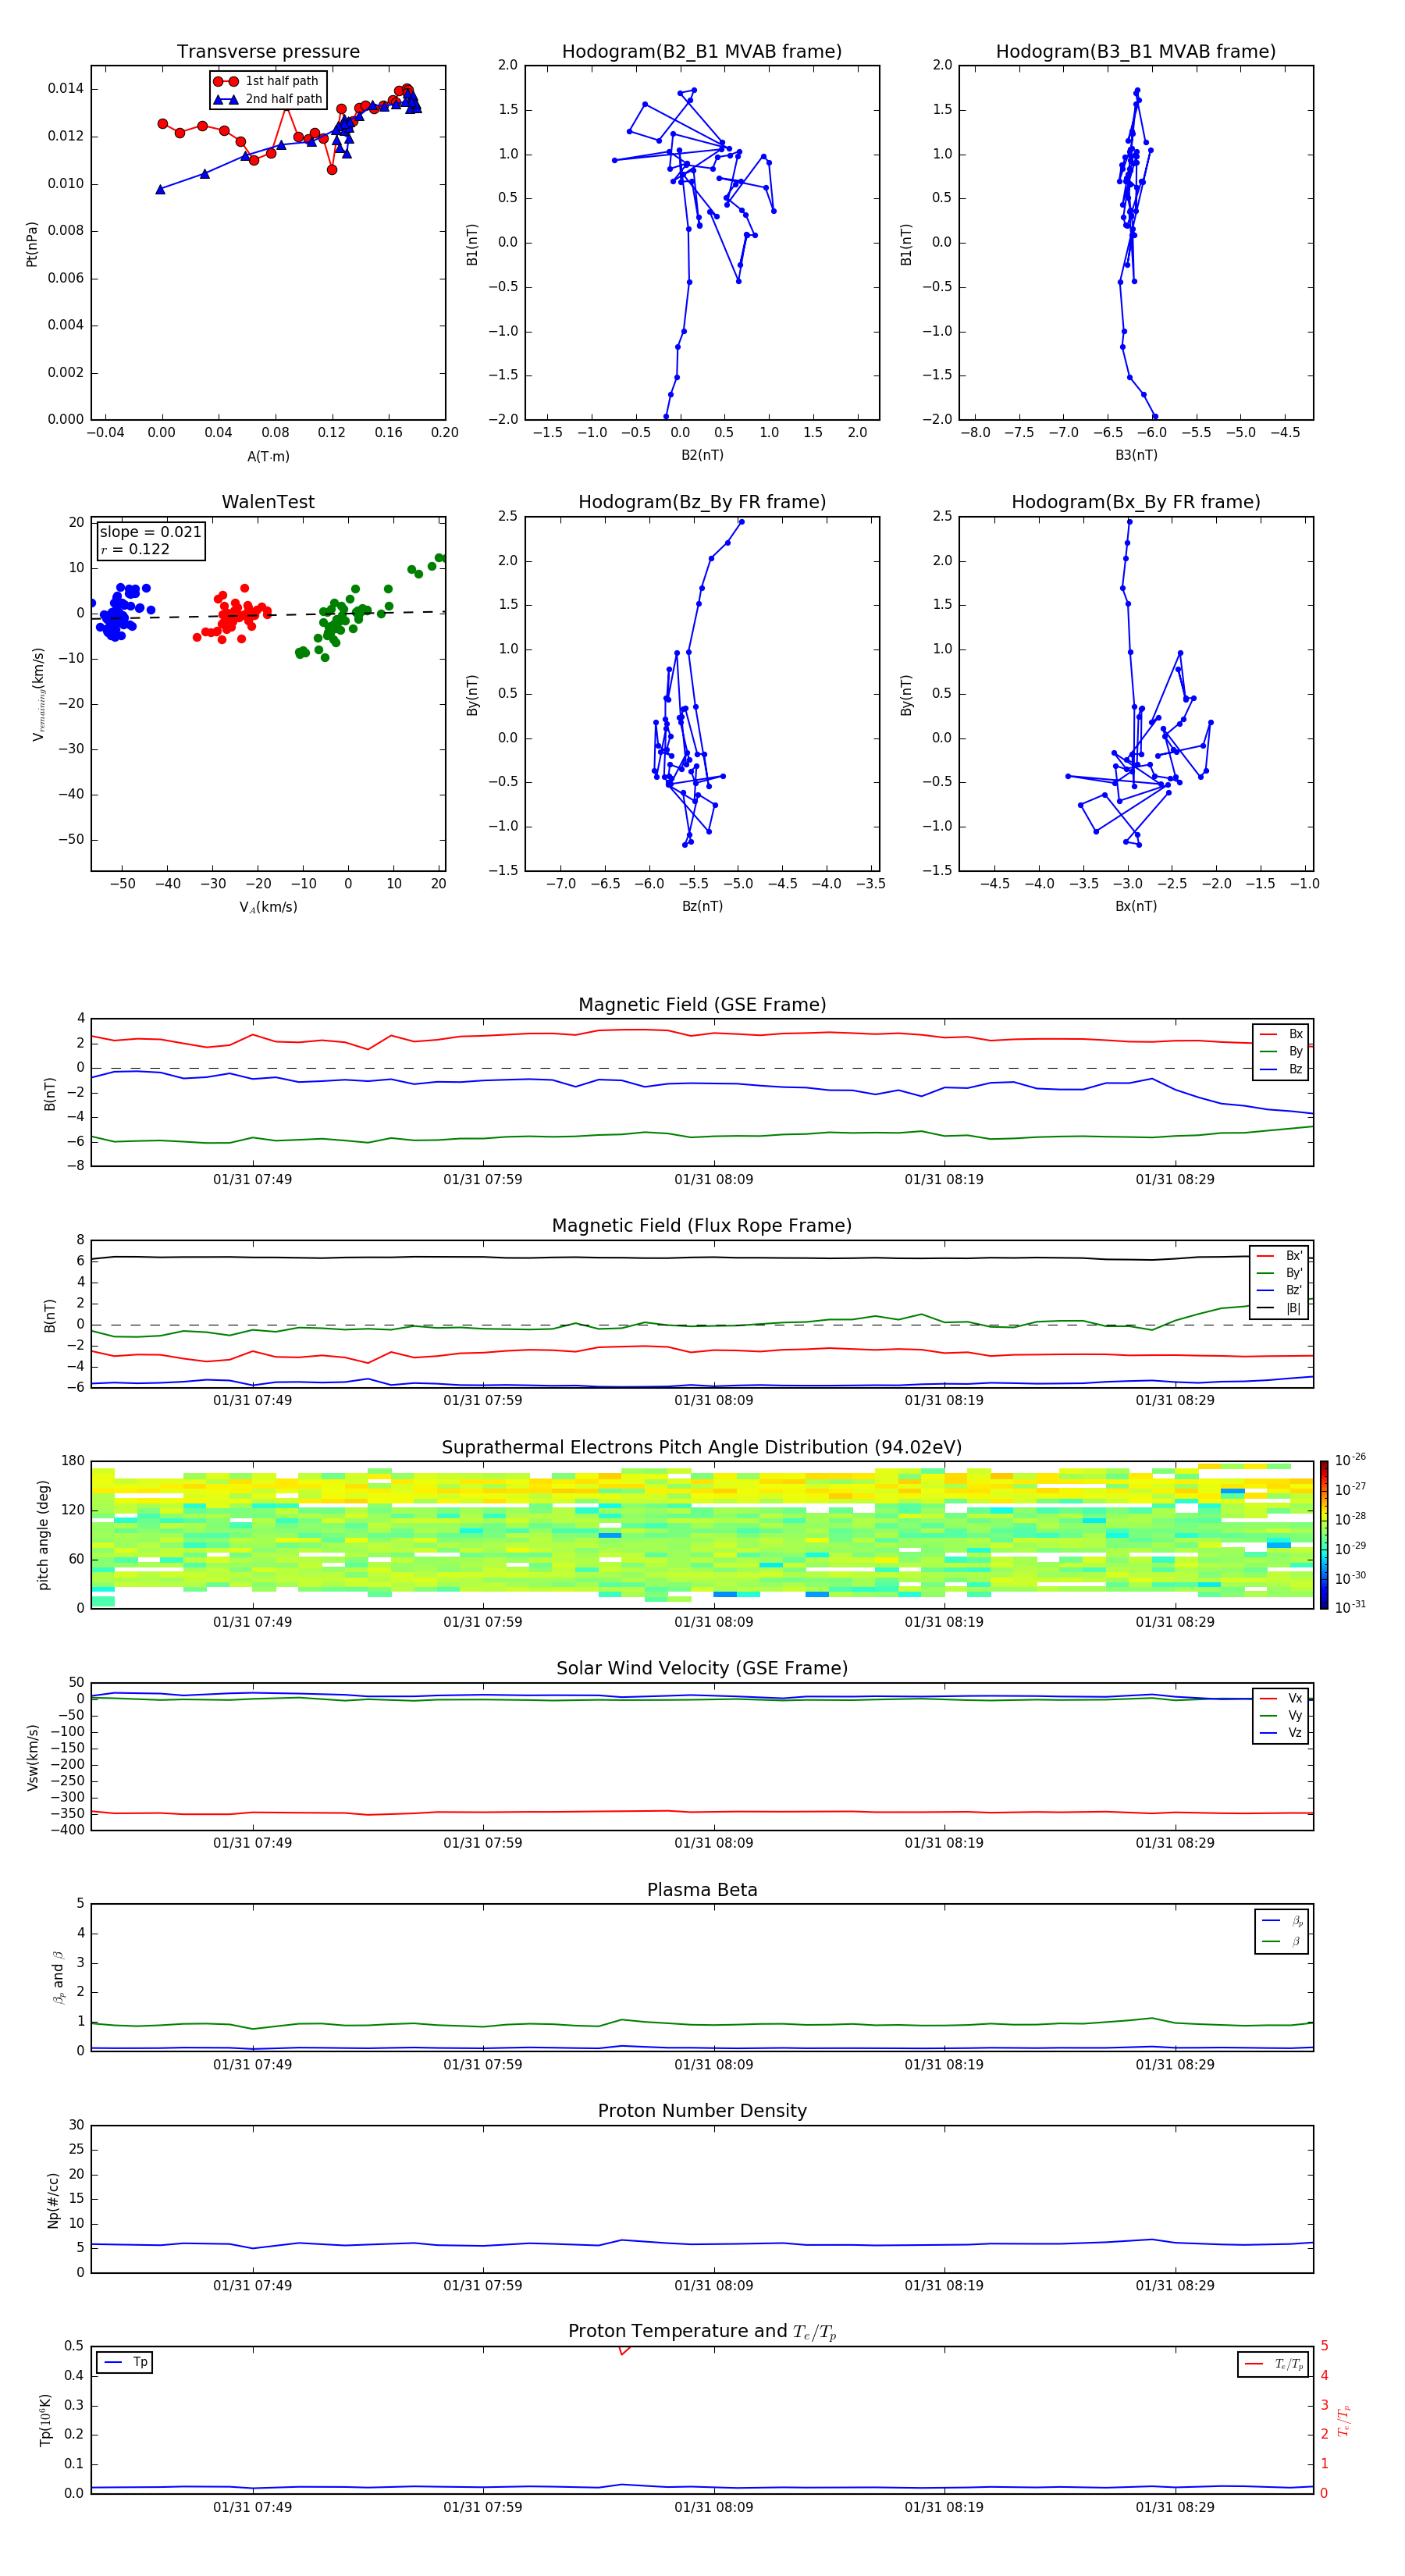Select the Suprathermal Electrons Pitch Angle Distribution title
This screenshot has width=1405, height=2576.
click(702, 1448)
